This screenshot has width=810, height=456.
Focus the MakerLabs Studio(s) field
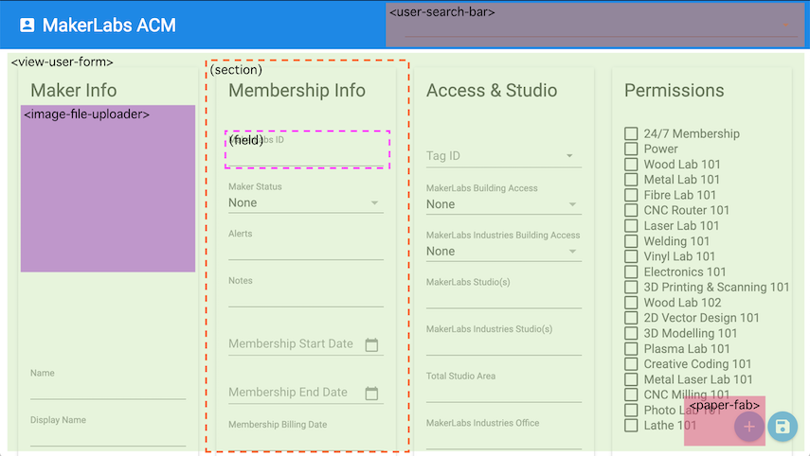coord(504,293)
